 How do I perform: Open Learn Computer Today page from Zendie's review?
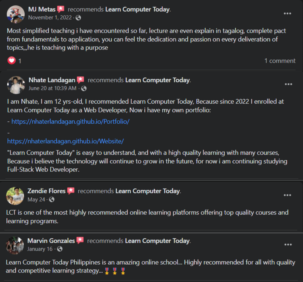tap(148, 191)
